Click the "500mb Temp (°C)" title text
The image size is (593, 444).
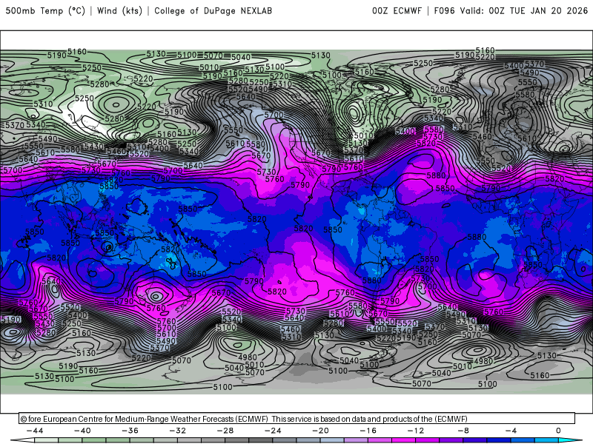(45, 11)
